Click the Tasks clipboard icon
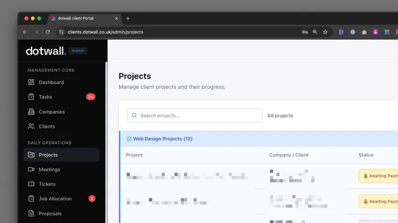The width and height of the screenshot is (398, 223). (x=31, y=97)
